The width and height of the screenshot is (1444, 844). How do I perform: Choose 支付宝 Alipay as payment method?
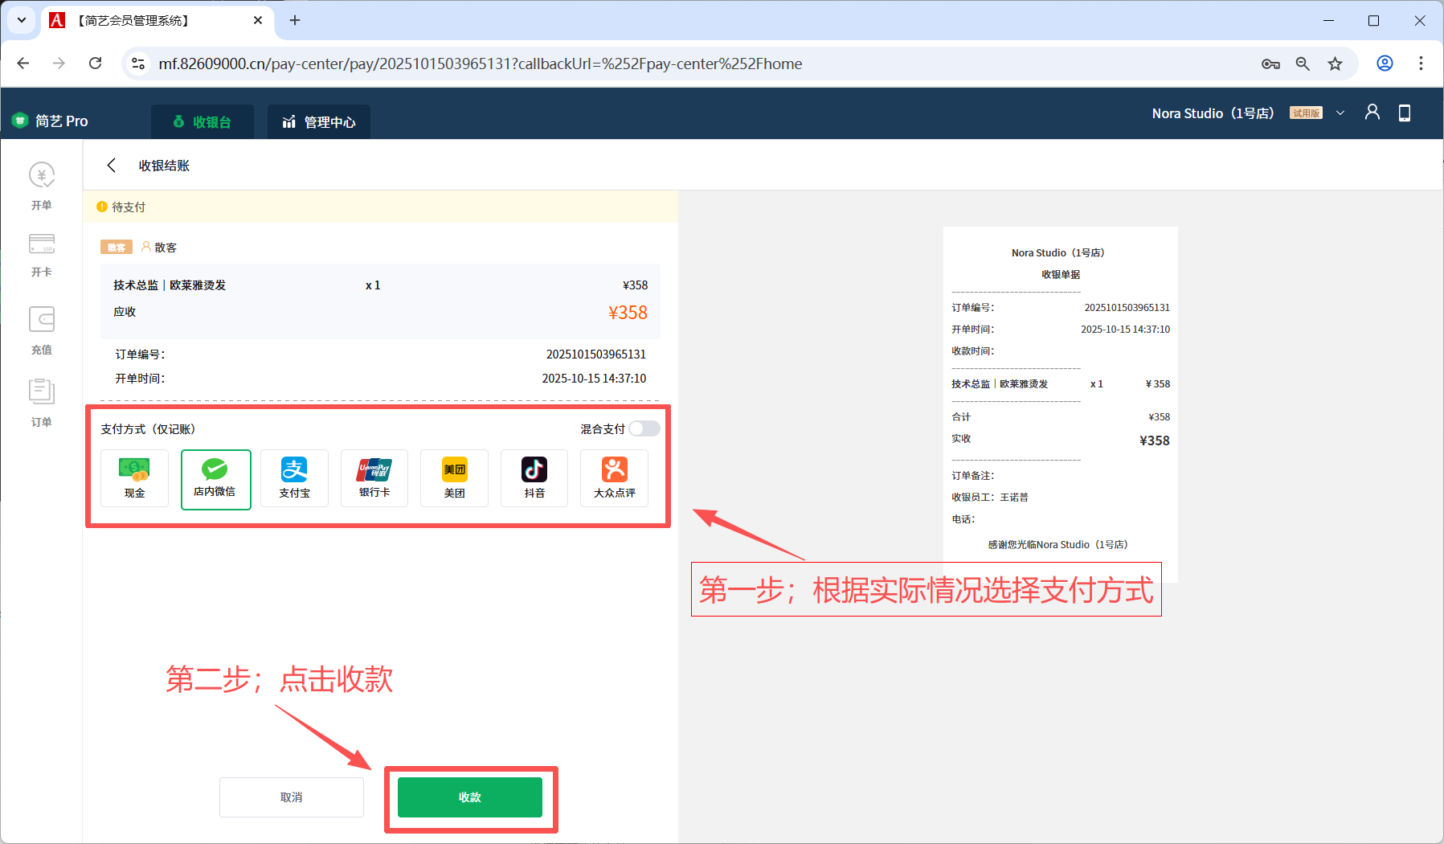point(294,478)
